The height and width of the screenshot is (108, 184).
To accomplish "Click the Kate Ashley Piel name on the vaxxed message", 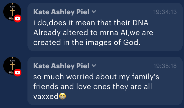I will pos(61,66).
